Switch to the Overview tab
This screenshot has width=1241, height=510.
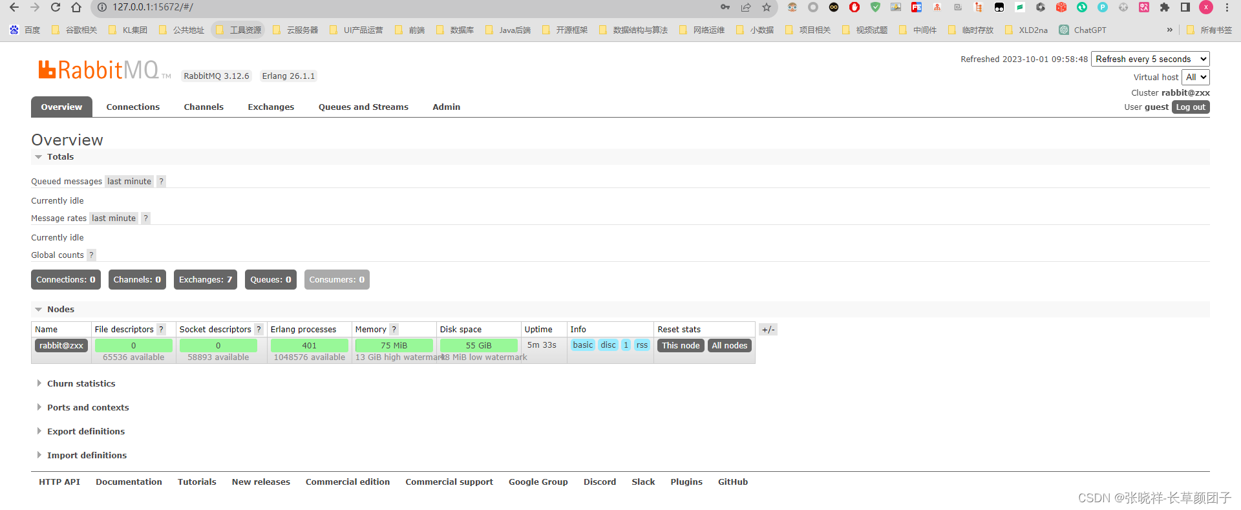tap(61, 107)
